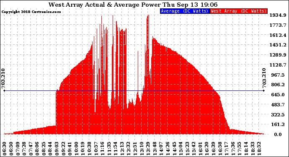The height and width of the screenshot is (157, 289).
Task: Click the 15:42 time axis label
Action: point(193,148)
